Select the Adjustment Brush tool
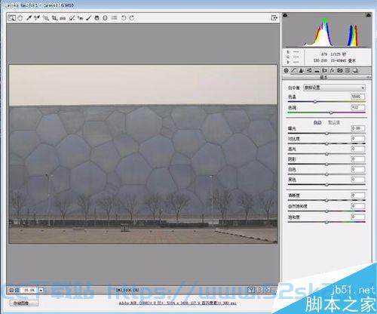 click(89, 18)
